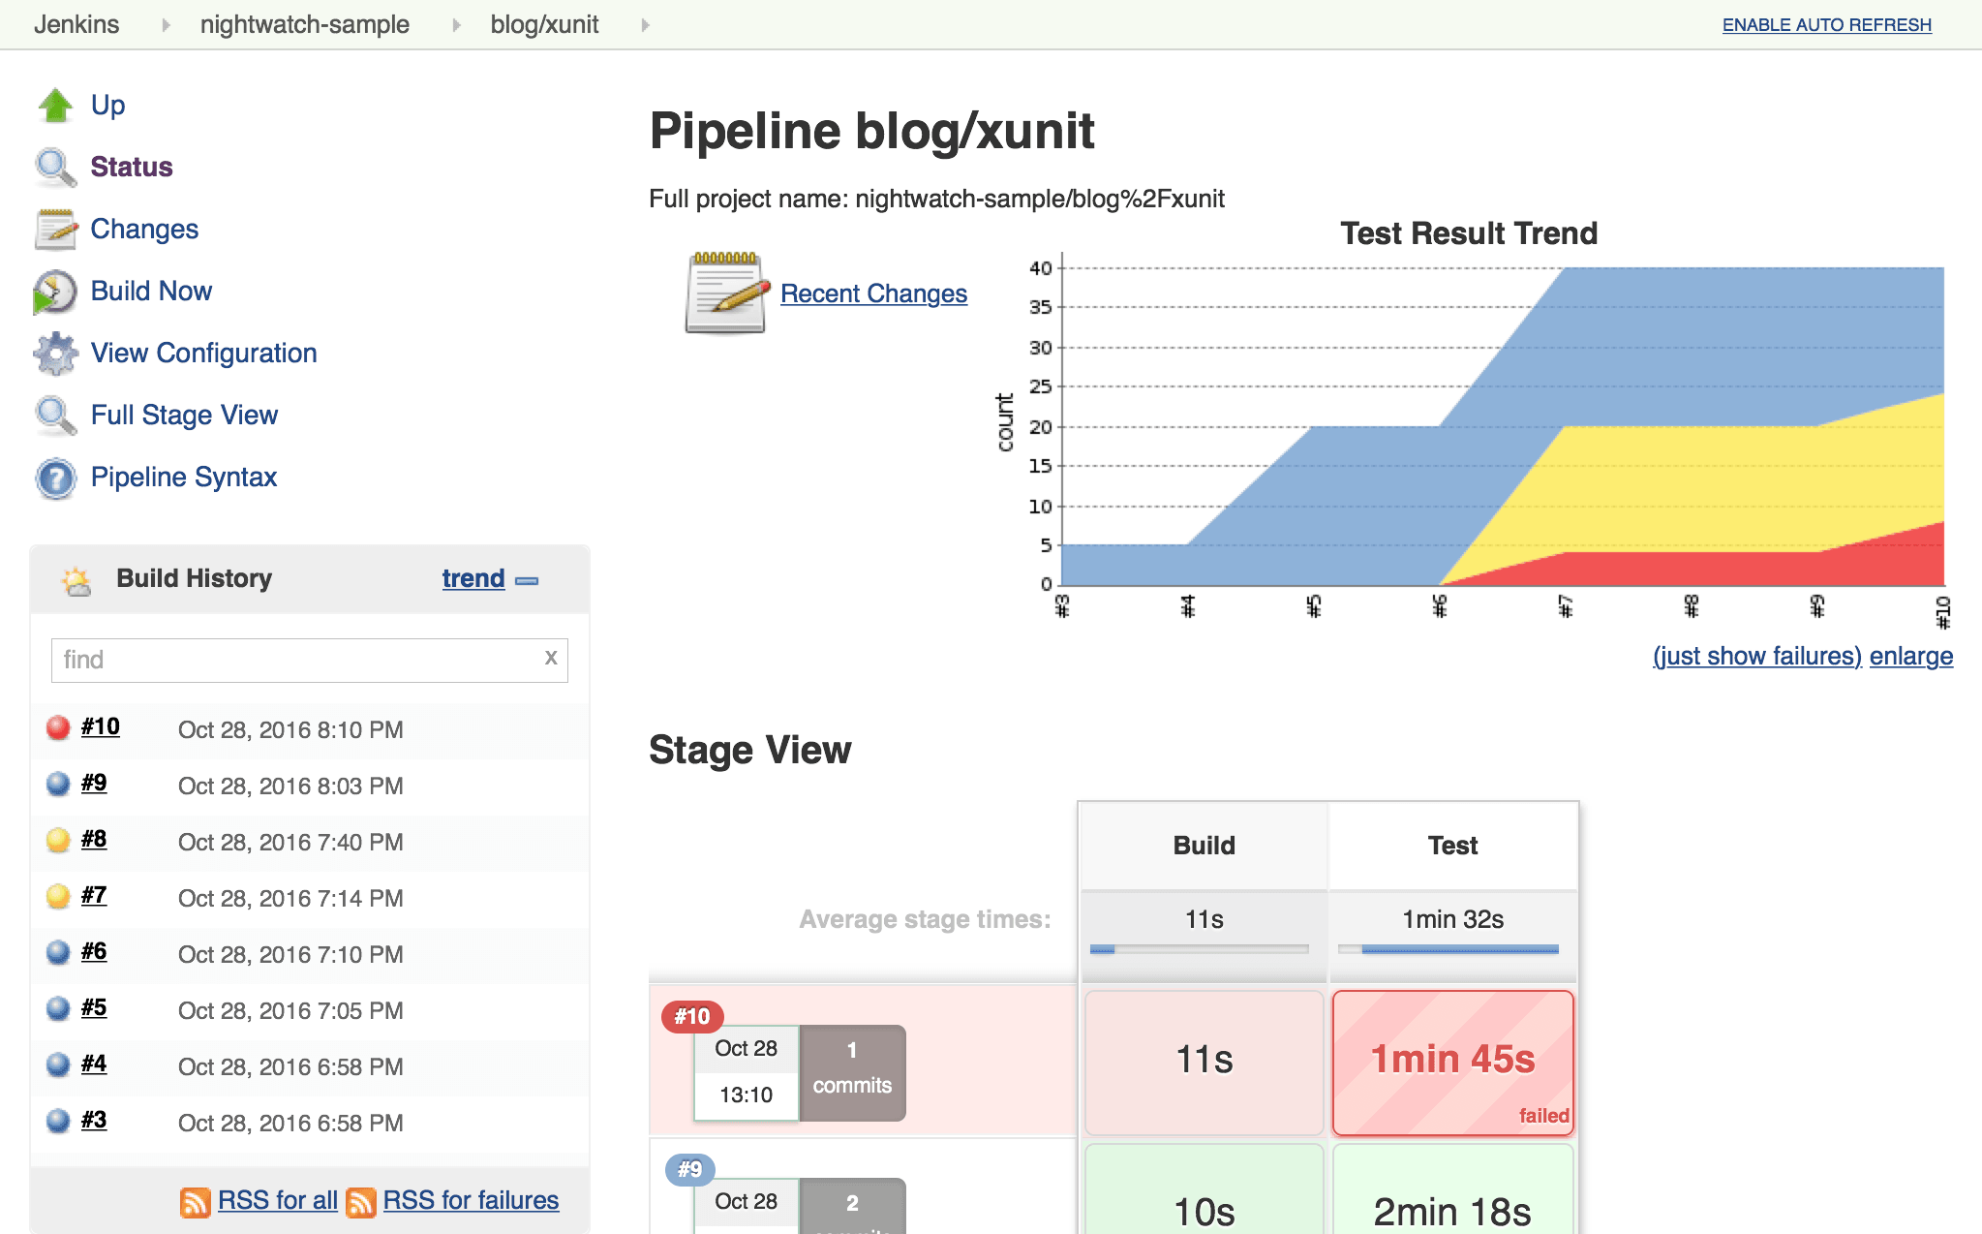Click the Status magnifier icon
The width and height of the screenshot is (1982, 1234).
[55, 168]
